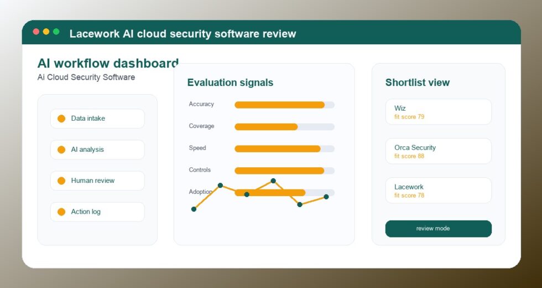Open the Human review step
The height and width of the screenshot is (288, 542).
click(97, 181)
